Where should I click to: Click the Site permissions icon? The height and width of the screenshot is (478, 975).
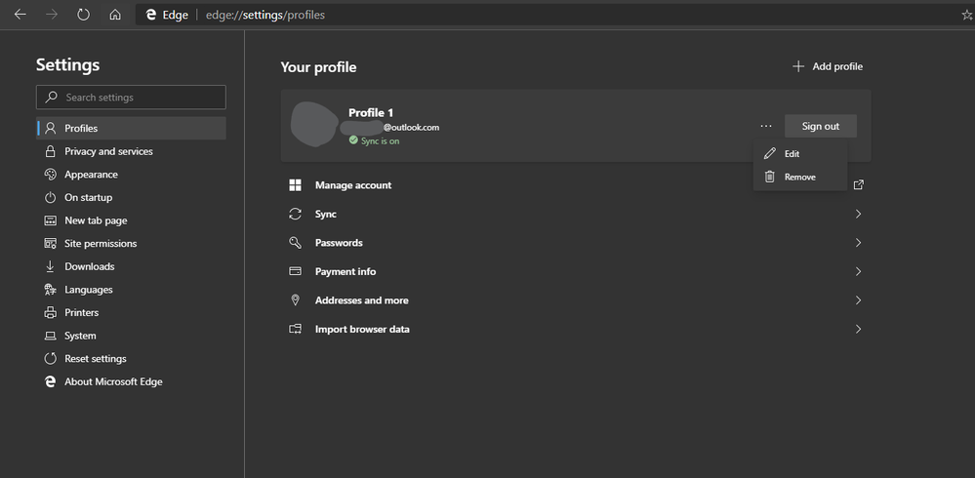[51, 243]
